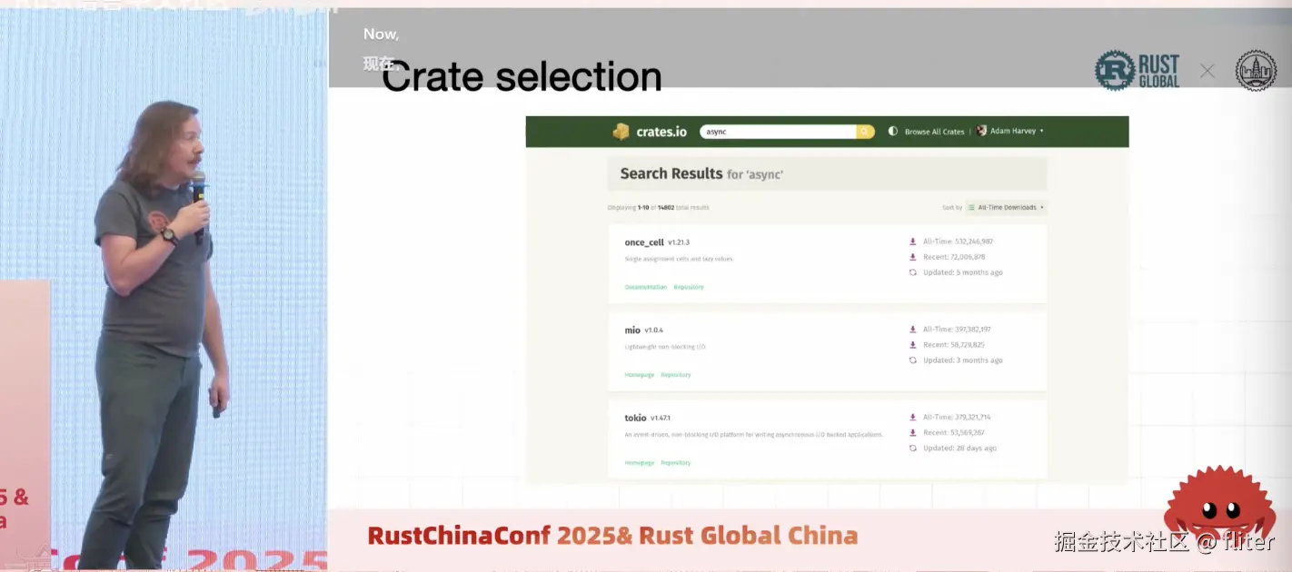Click 'Lightweight non-blocking I/O' description

pyautogui.click(x=665, y=347)
